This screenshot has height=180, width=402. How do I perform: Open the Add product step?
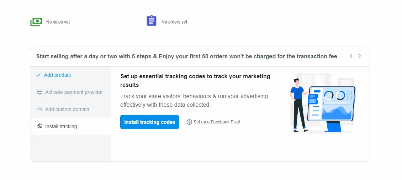[x=58, y=75]
